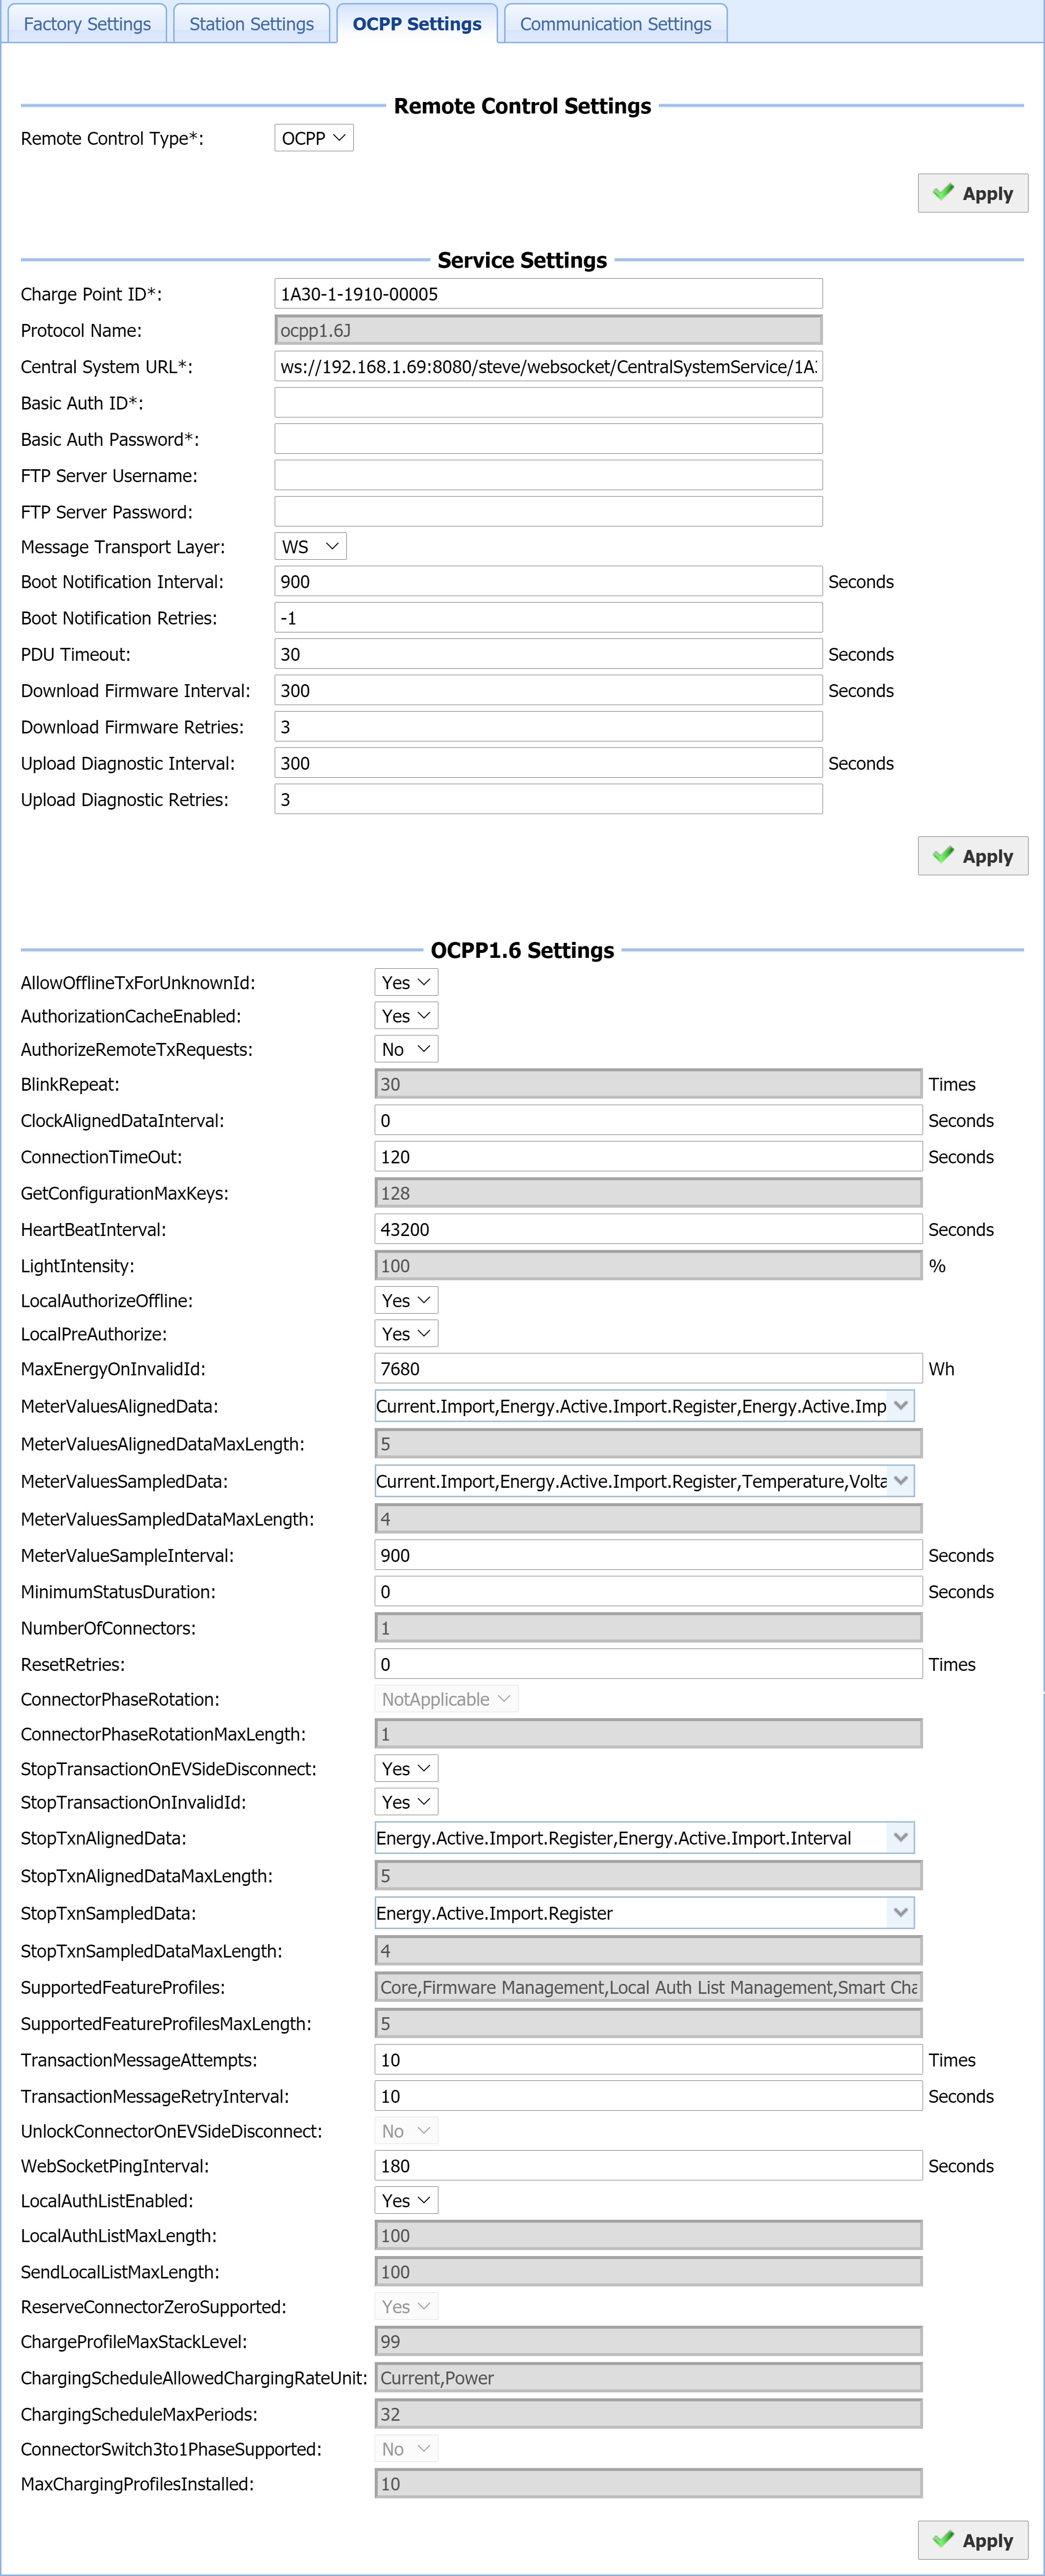Click the PDU Timeout field
1045x2576 pixels.
(548, 654)
